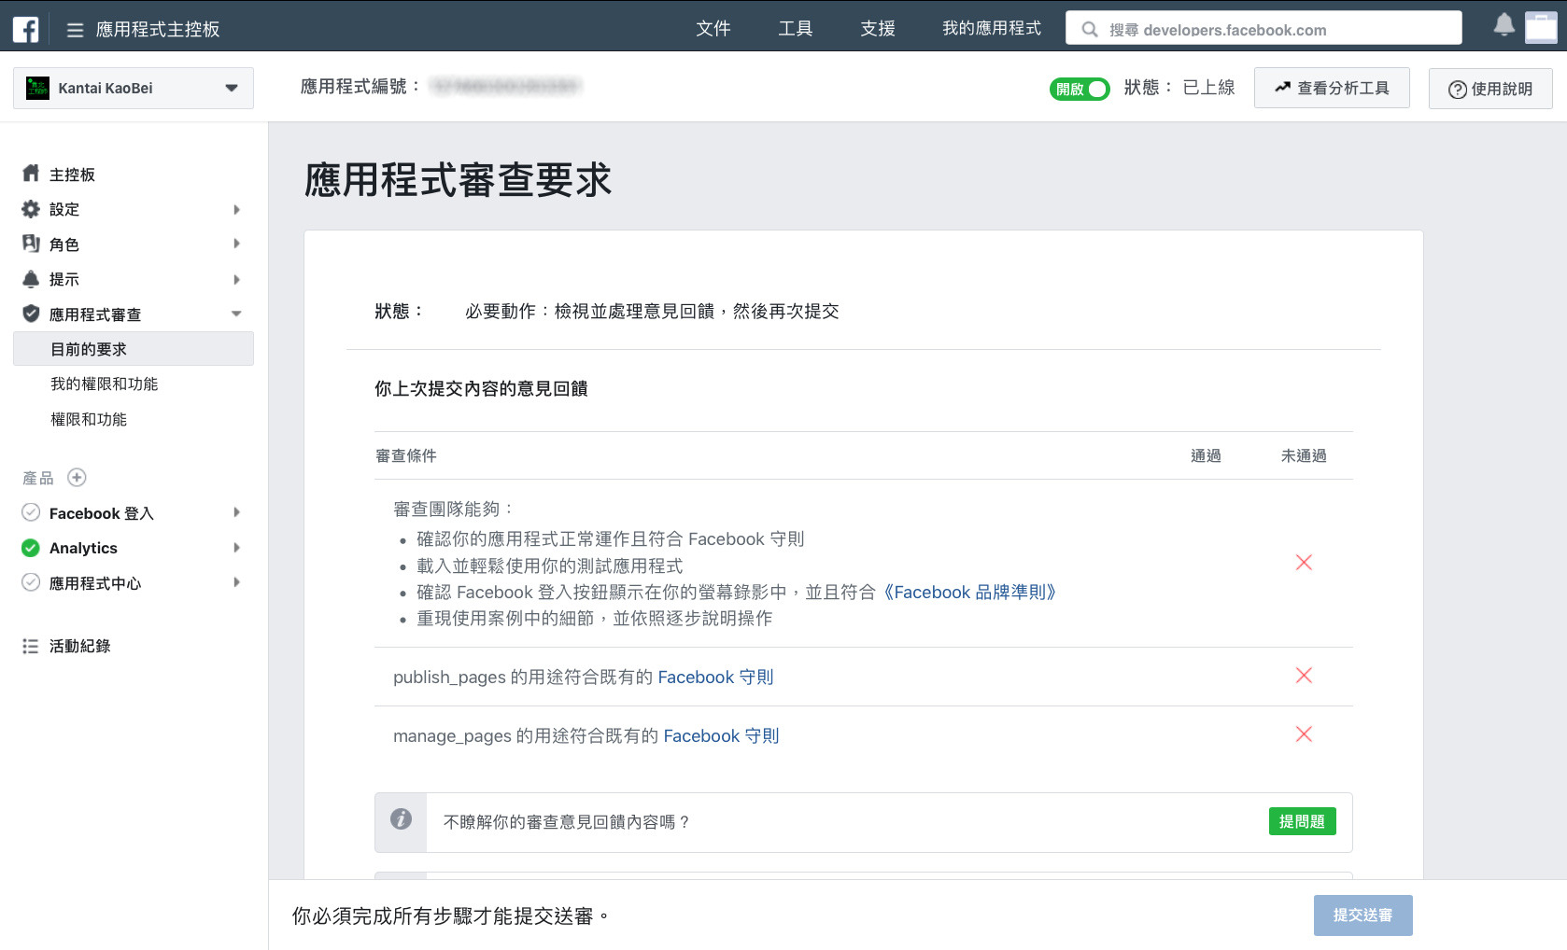Open 我的應用程式 top menu
Screen dimensions: 1567x950
coord(992,29)
